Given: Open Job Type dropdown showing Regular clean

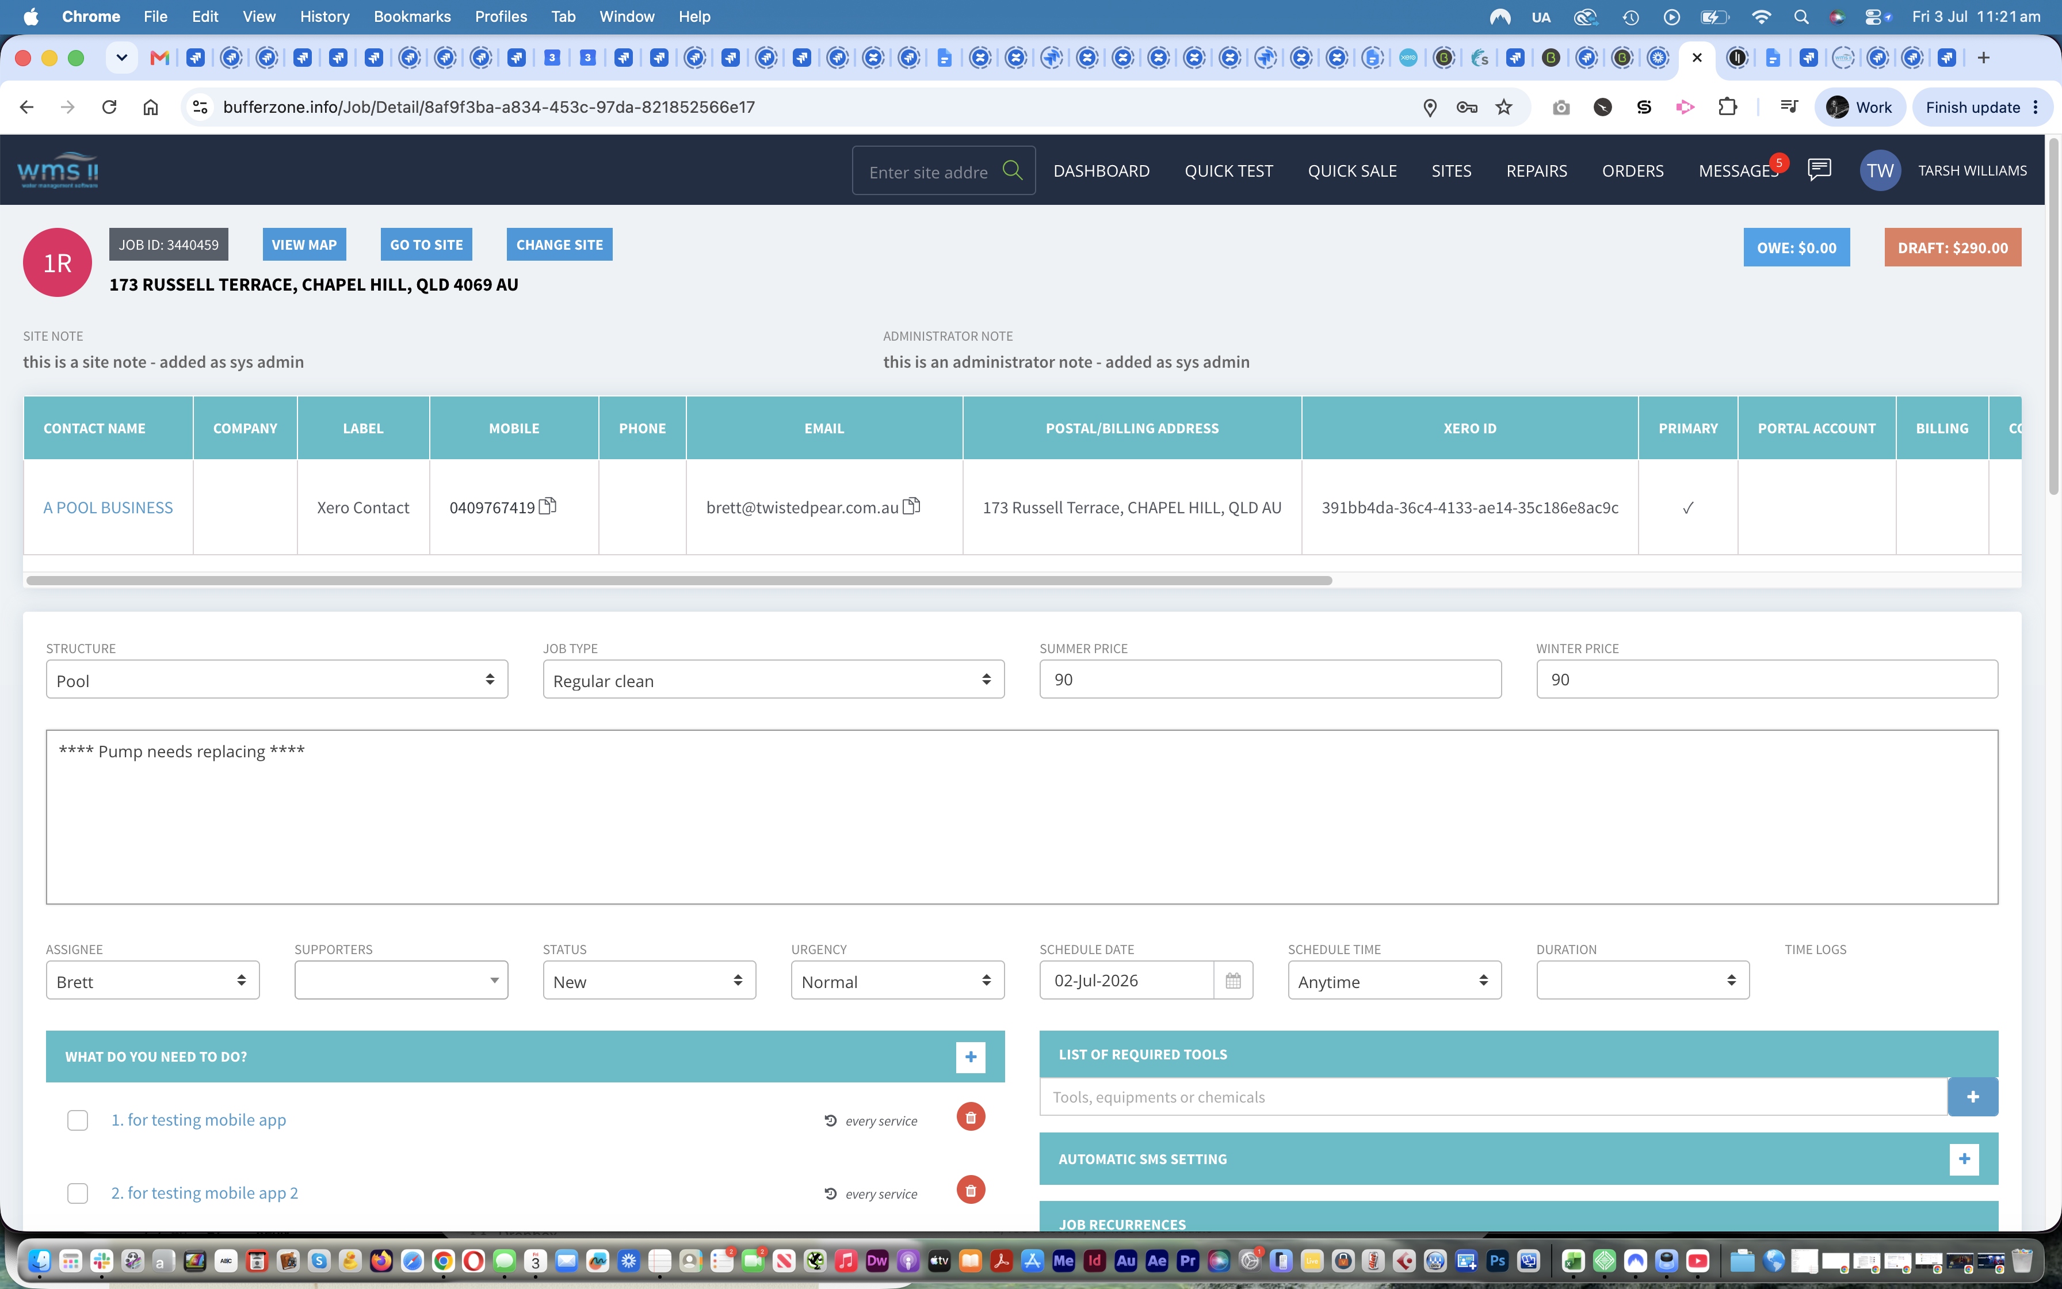Looking at the screenshot, I should (774, 680).
